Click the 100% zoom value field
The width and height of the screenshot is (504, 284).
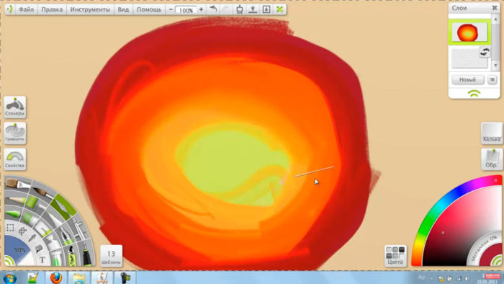click(186, 10)
